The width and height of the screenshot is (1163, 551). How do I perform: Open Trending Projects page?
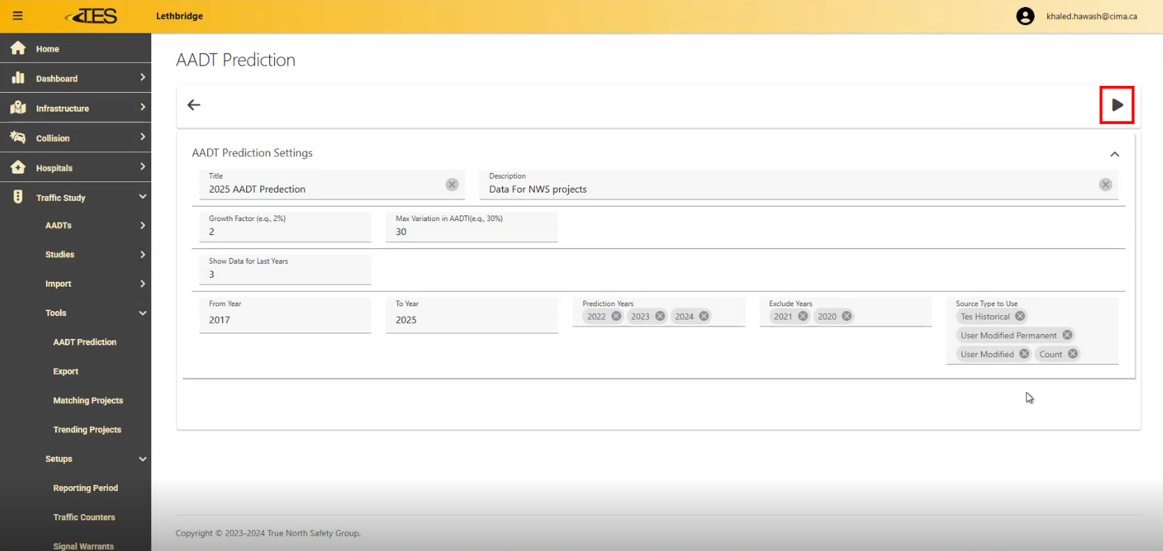pyautogui.click(x=87, y=430)
